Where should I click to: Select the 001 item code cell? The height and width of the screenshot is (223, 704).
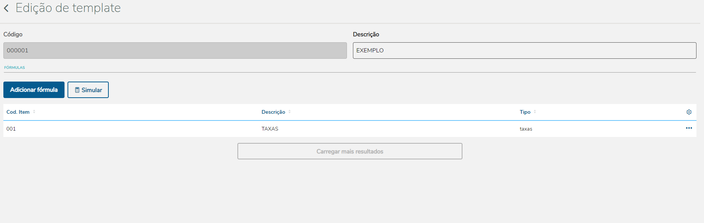(x=11, y=129)
